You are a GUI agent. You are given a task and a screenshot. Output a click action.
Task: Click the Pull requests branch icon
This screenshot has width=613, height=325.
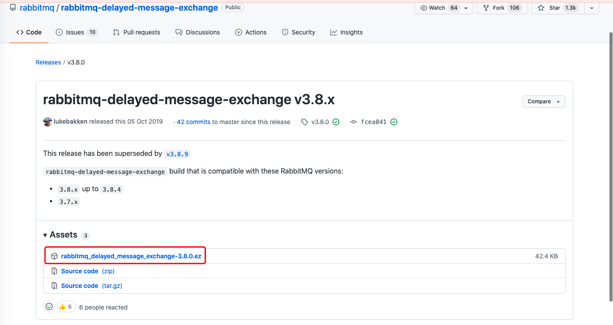(x=116, y=32)
